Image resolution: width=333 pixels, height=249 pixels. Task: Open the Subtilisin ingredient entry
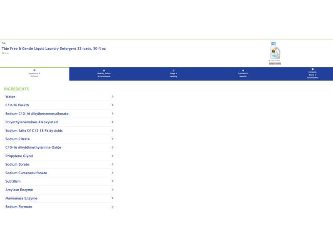click(13, 181)
